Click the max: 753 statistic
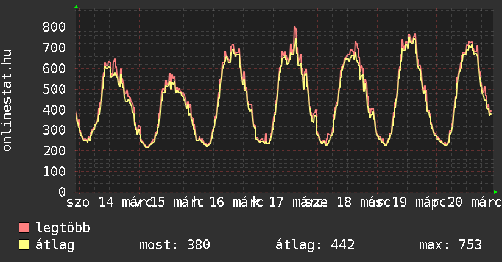This screenshot has width=502, height=262. tap(450, 245)
